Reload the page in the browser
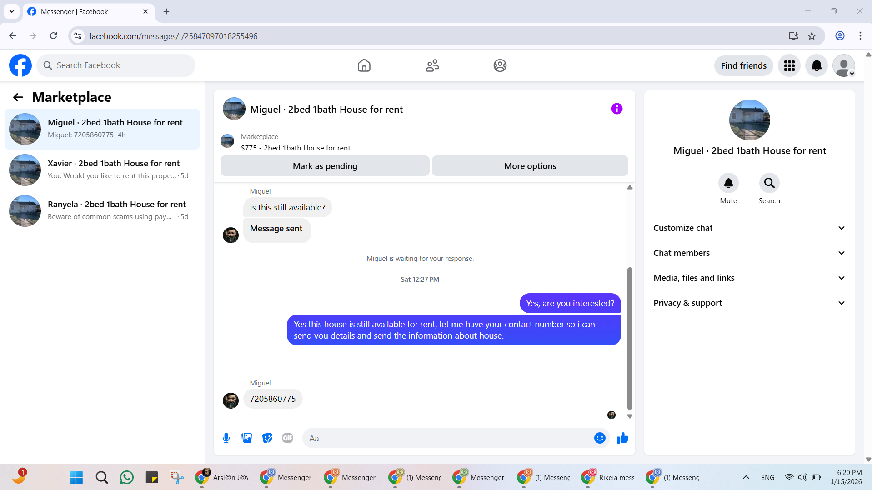The height and width of the screenshot is (490, 872). point(53,36)
